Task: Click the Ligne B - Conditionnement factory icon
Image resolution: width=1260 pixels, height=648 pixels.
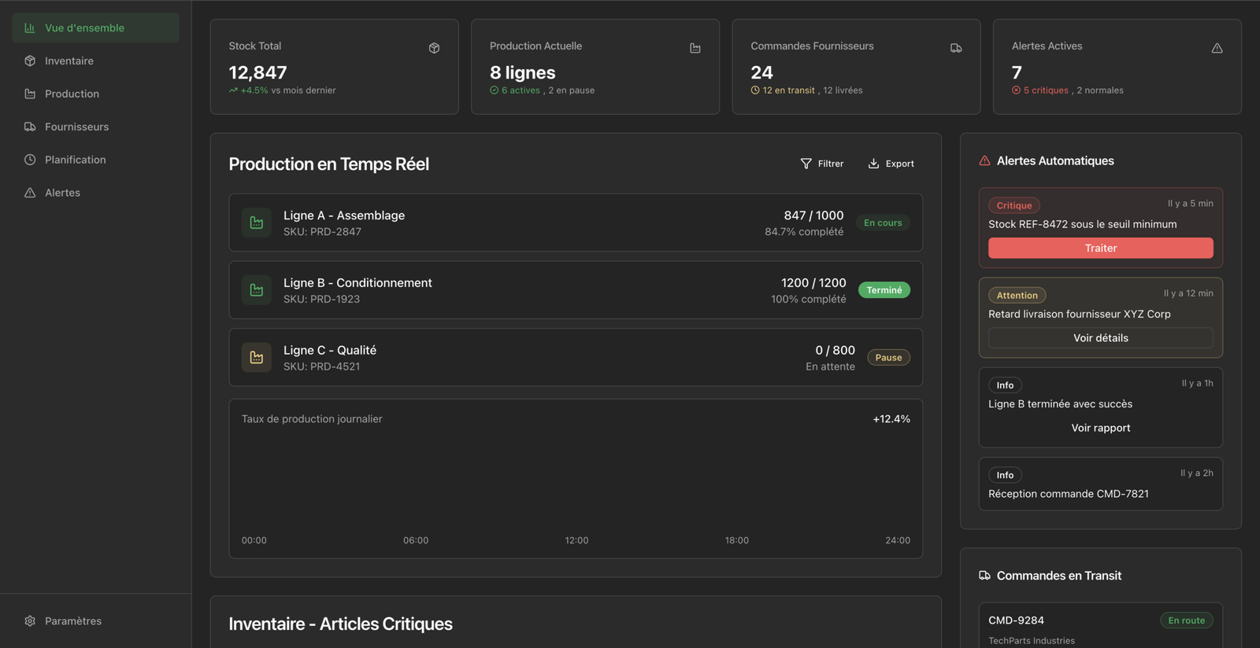Action: point(257,290)
